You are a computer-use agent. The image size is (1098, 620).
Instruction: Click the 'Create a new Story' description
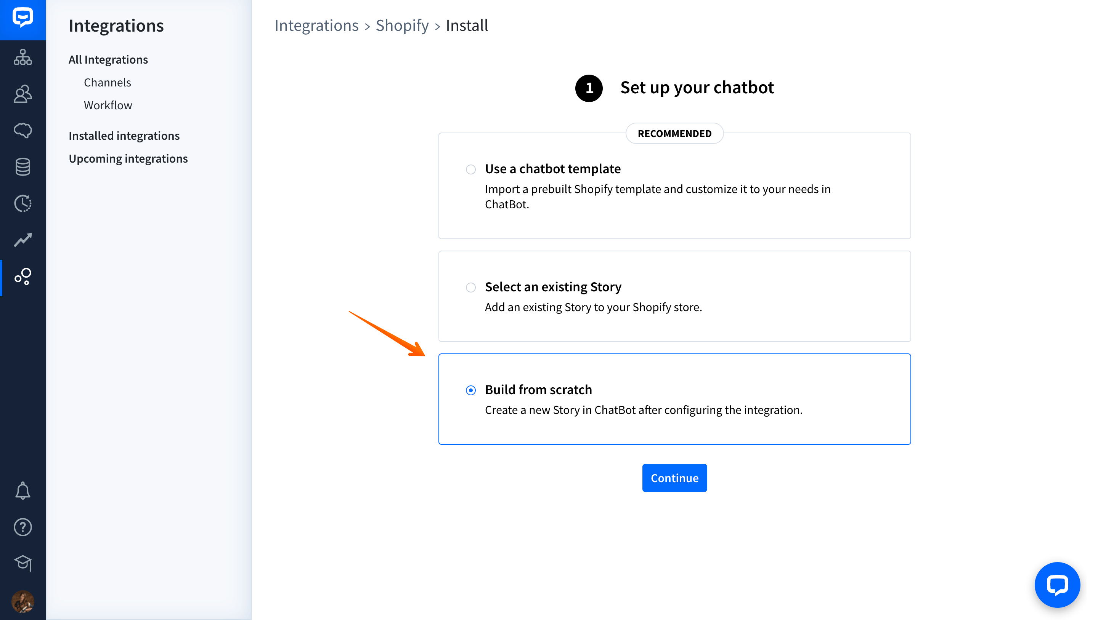pyautogui.click(x=644, y=410)
